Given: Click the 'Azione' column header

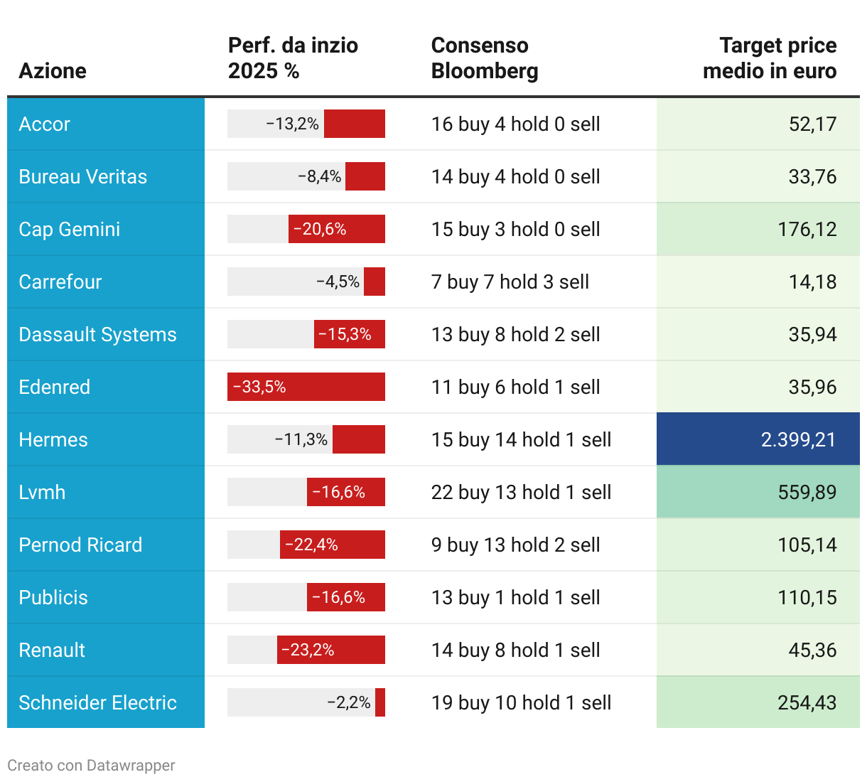Looking at the screenshot, I should coord(53,71).
